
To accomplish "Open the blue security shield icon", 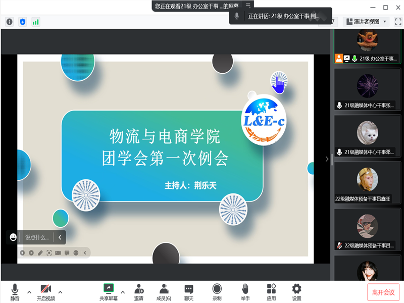I will 22,22.
